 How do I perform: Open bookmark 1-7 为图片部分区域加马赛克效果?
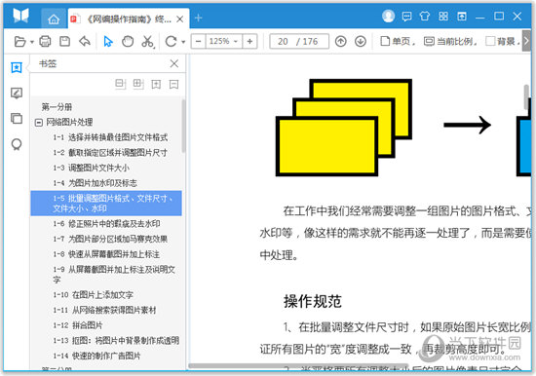pos(110,239)
